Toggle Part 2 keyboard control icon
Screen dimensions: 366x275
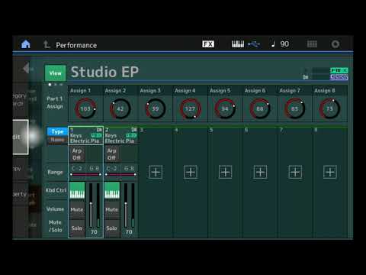(112, 190)
